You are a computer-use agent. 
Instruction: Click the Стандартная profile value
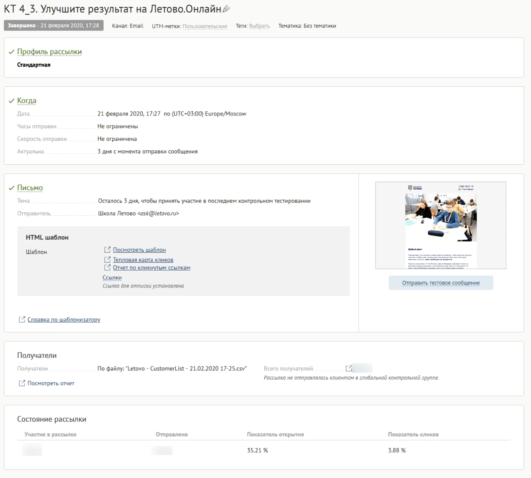click(x=34, y=65)
